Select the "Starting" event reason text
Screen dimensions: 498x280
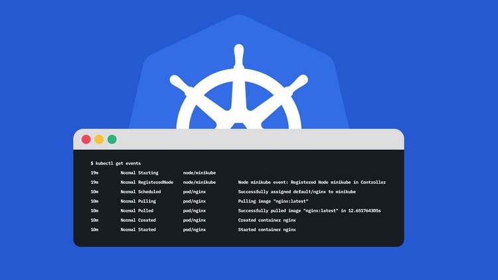tap(148, 173)
